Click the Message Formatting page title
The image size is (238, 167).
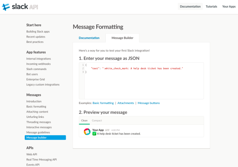pos(98,27)
